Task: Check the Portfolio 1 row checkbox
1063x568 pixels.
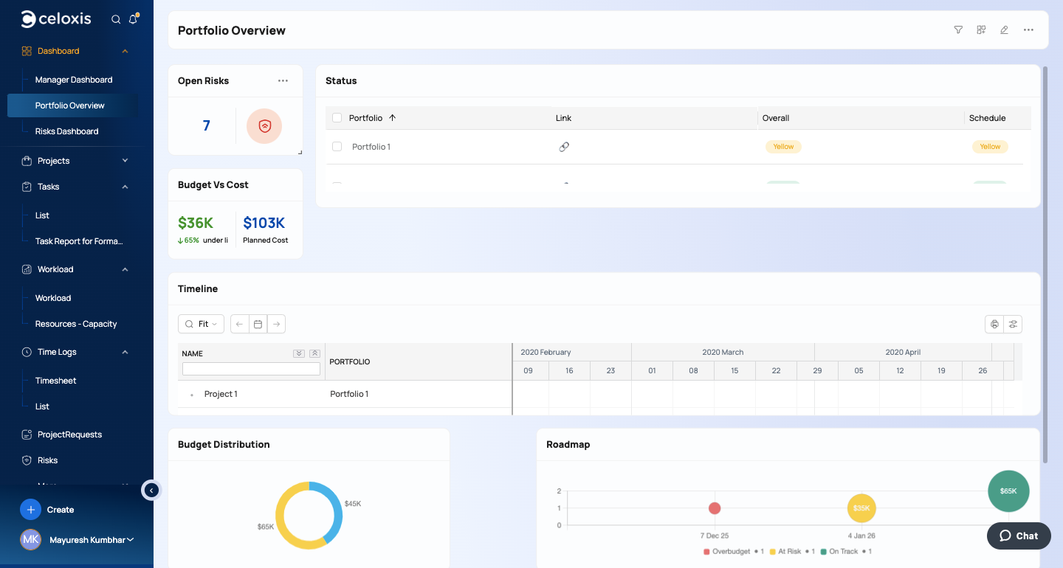Action: click(x=337, y=147)
